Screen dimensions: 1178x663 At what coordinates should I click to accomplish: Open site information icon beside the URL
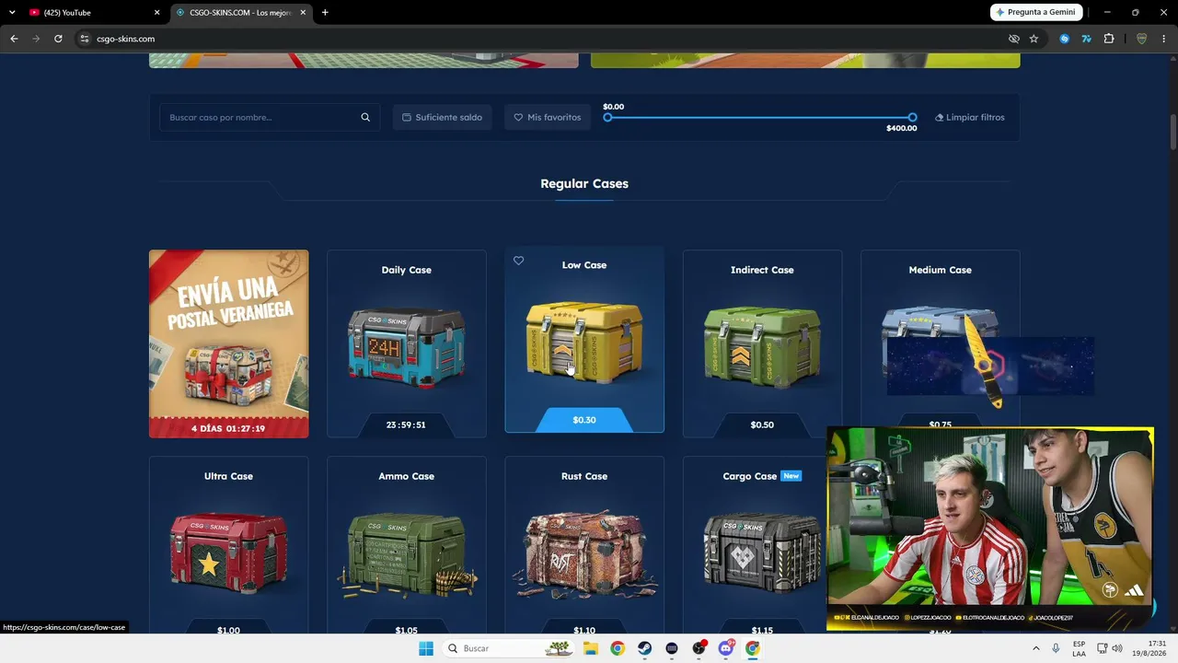(x=84, y=39)
